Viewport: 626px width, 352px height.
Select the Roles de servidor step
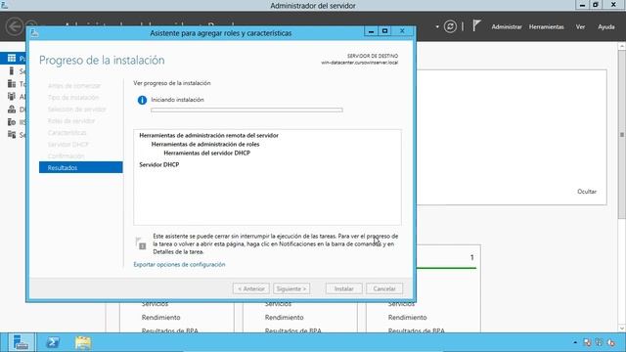tap(71, 121)
